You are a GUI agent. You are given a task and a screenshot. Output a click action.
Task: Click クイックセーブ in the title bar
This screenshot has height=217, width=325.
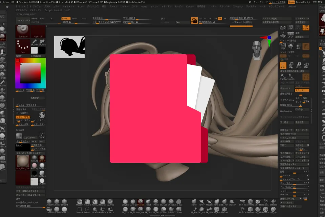tap(260, 2)
